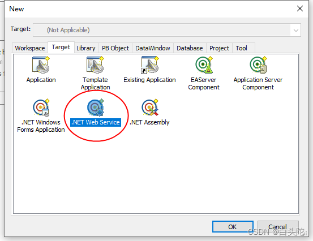Select the EAServer Component icon
Screen dimensions: 313x241
204,64
